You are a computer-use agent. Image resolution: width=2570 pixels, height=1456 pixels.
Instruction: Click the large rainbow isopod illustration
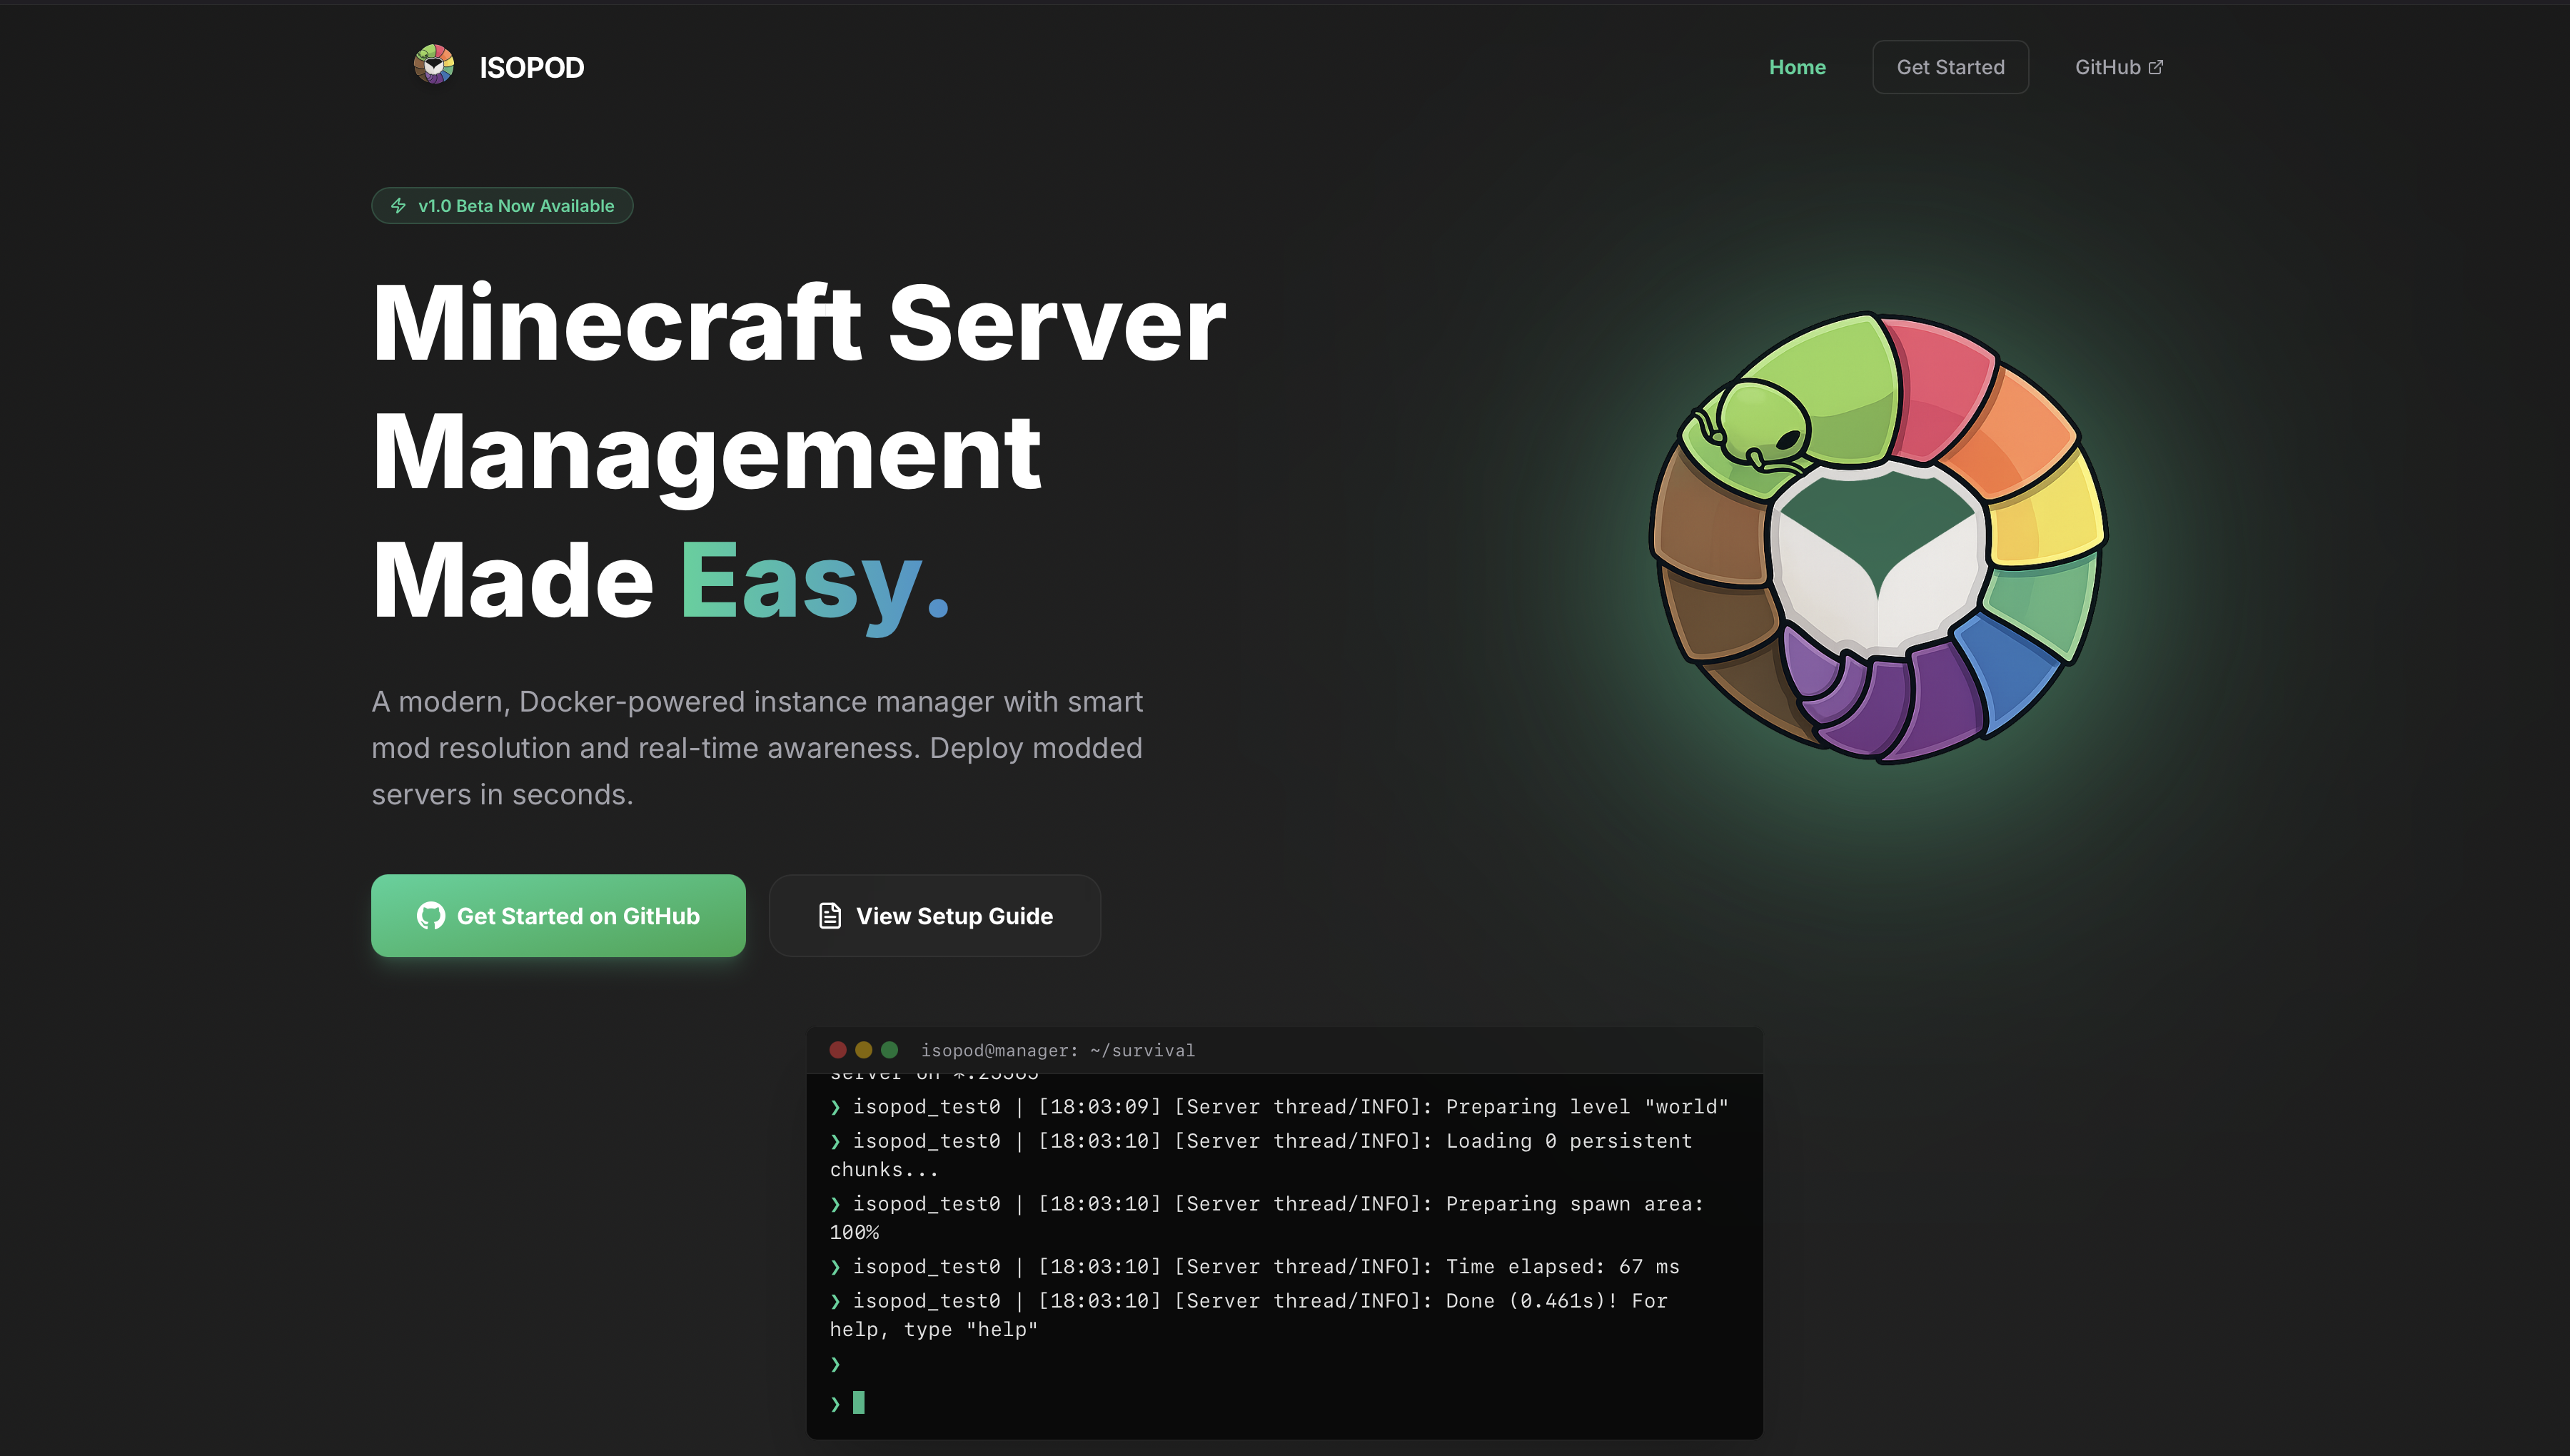1878,538
